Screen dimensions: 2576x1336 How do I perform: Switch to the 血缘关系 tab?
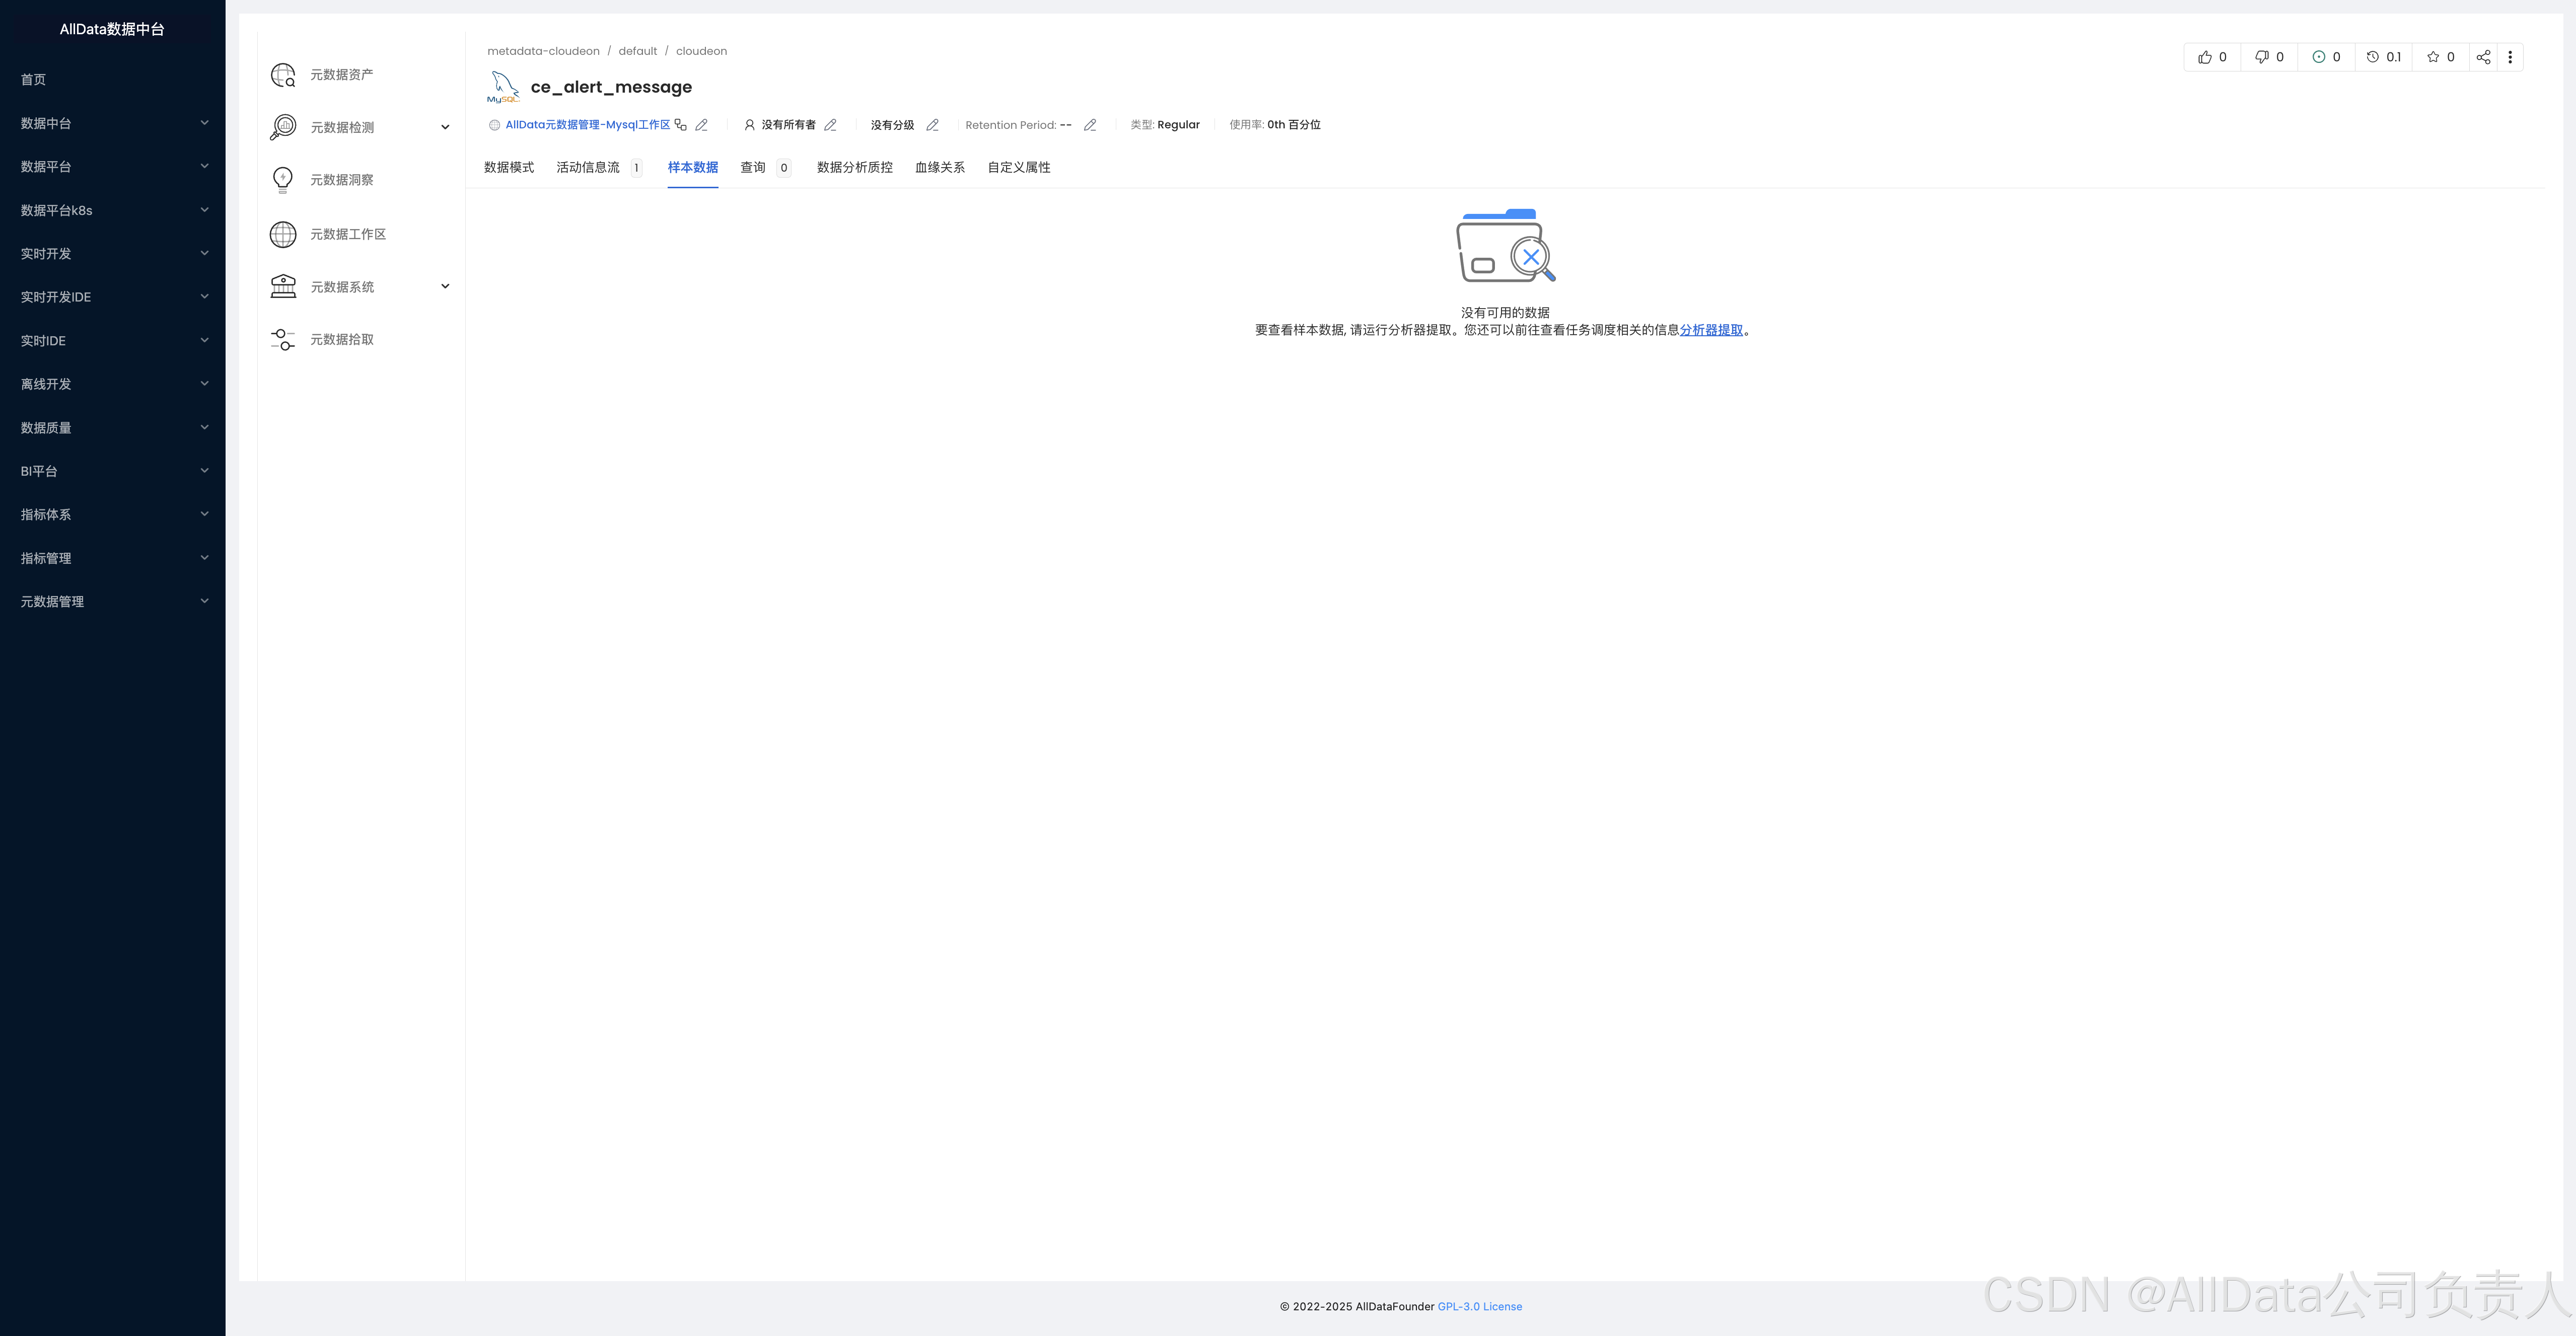click(x=939, y=168)
